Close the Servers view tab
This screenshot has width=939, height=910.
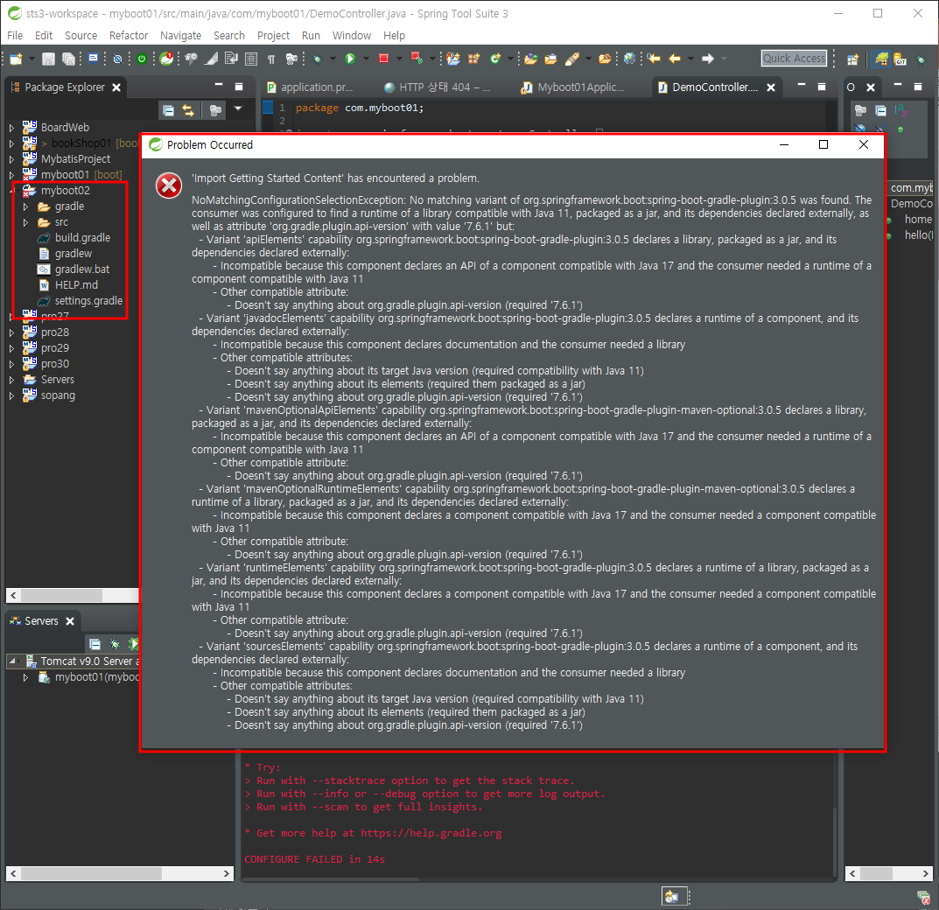click(70, 621)
